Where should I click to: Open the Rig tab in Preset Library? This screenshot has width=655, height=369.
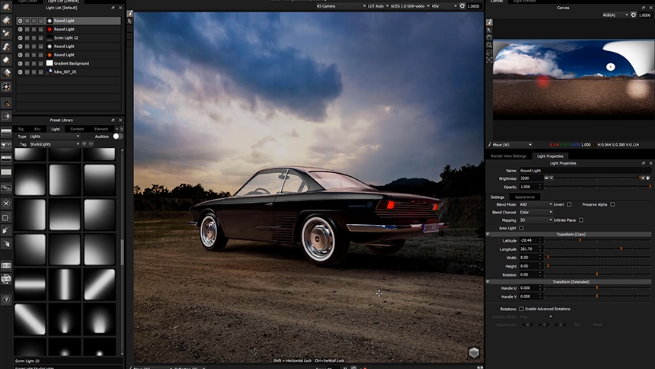click(x=21, y=129)
